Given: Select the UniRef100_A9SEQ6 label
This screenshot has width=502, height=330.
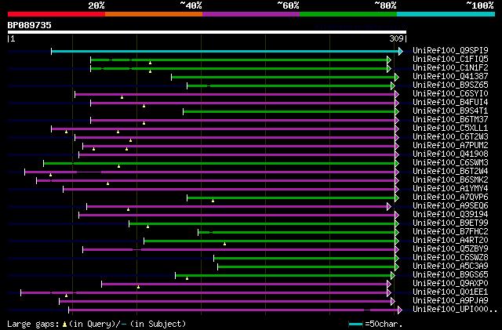Looking at the screenshot, I should (x=450, y=206).
